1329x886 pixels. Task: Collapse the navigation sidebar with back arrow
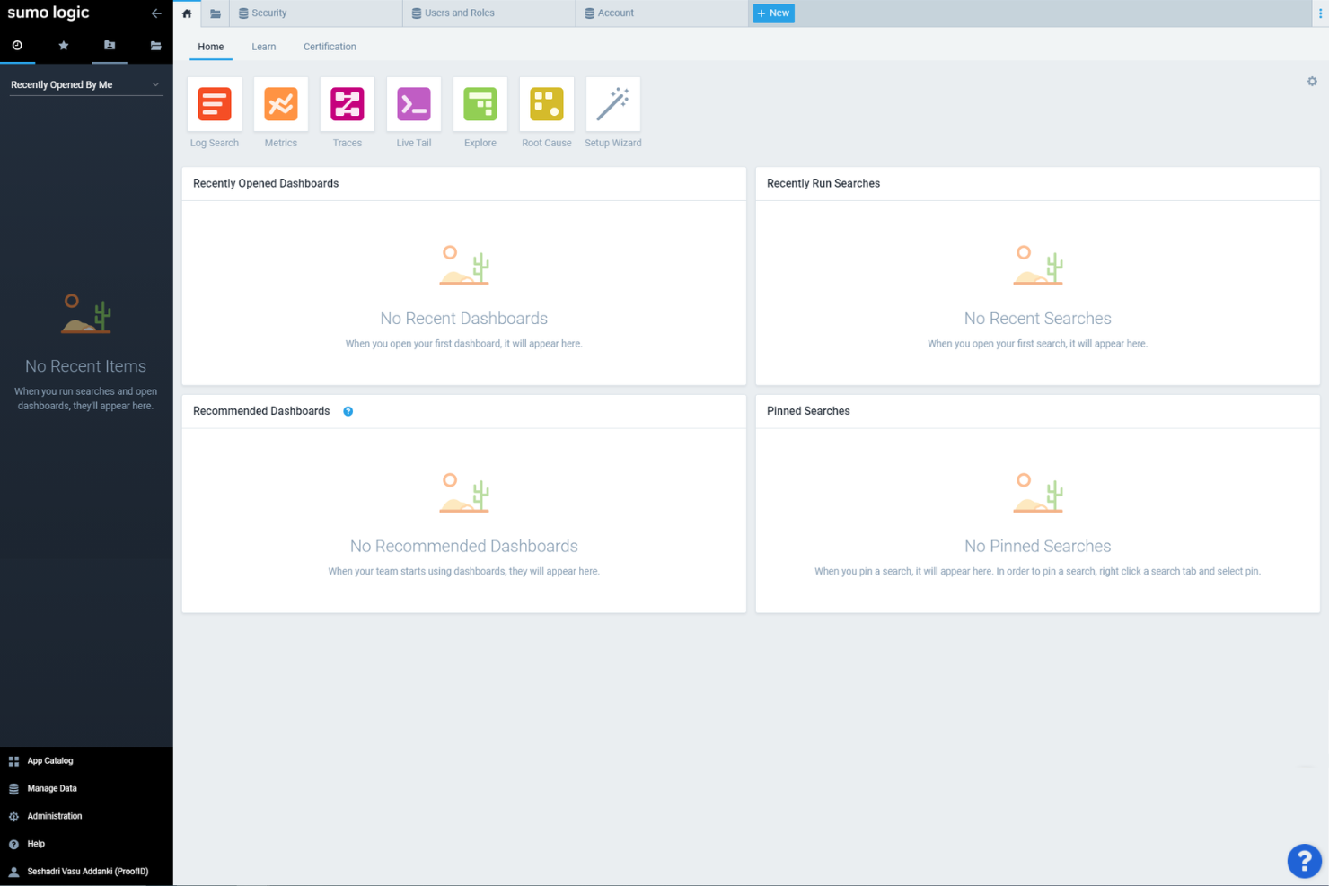(154, 13)
